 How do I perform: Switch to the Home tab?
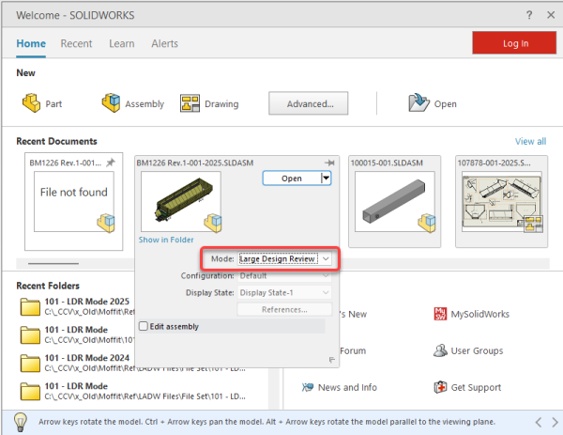coord(31,43)
